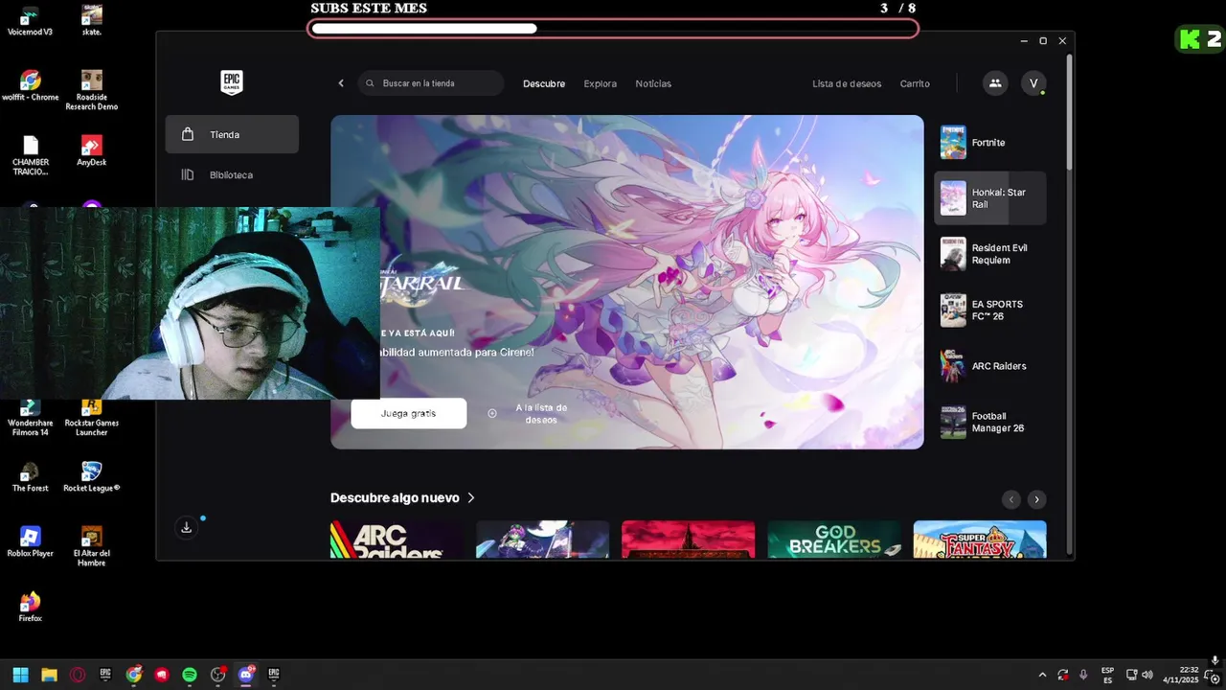Open Voicemod V3 desktop shortcut

30,21
